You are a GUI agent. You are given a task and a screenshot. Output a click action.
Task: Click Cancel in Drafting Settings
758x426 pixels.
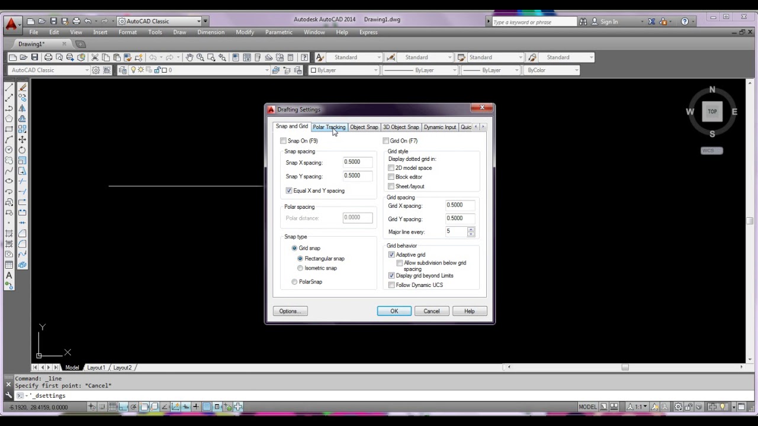pyautogui.click(x=432, y=311)
